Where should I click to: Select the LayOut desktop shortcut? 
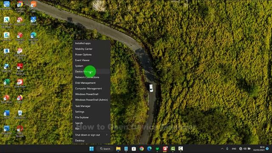tap(20, 21)
